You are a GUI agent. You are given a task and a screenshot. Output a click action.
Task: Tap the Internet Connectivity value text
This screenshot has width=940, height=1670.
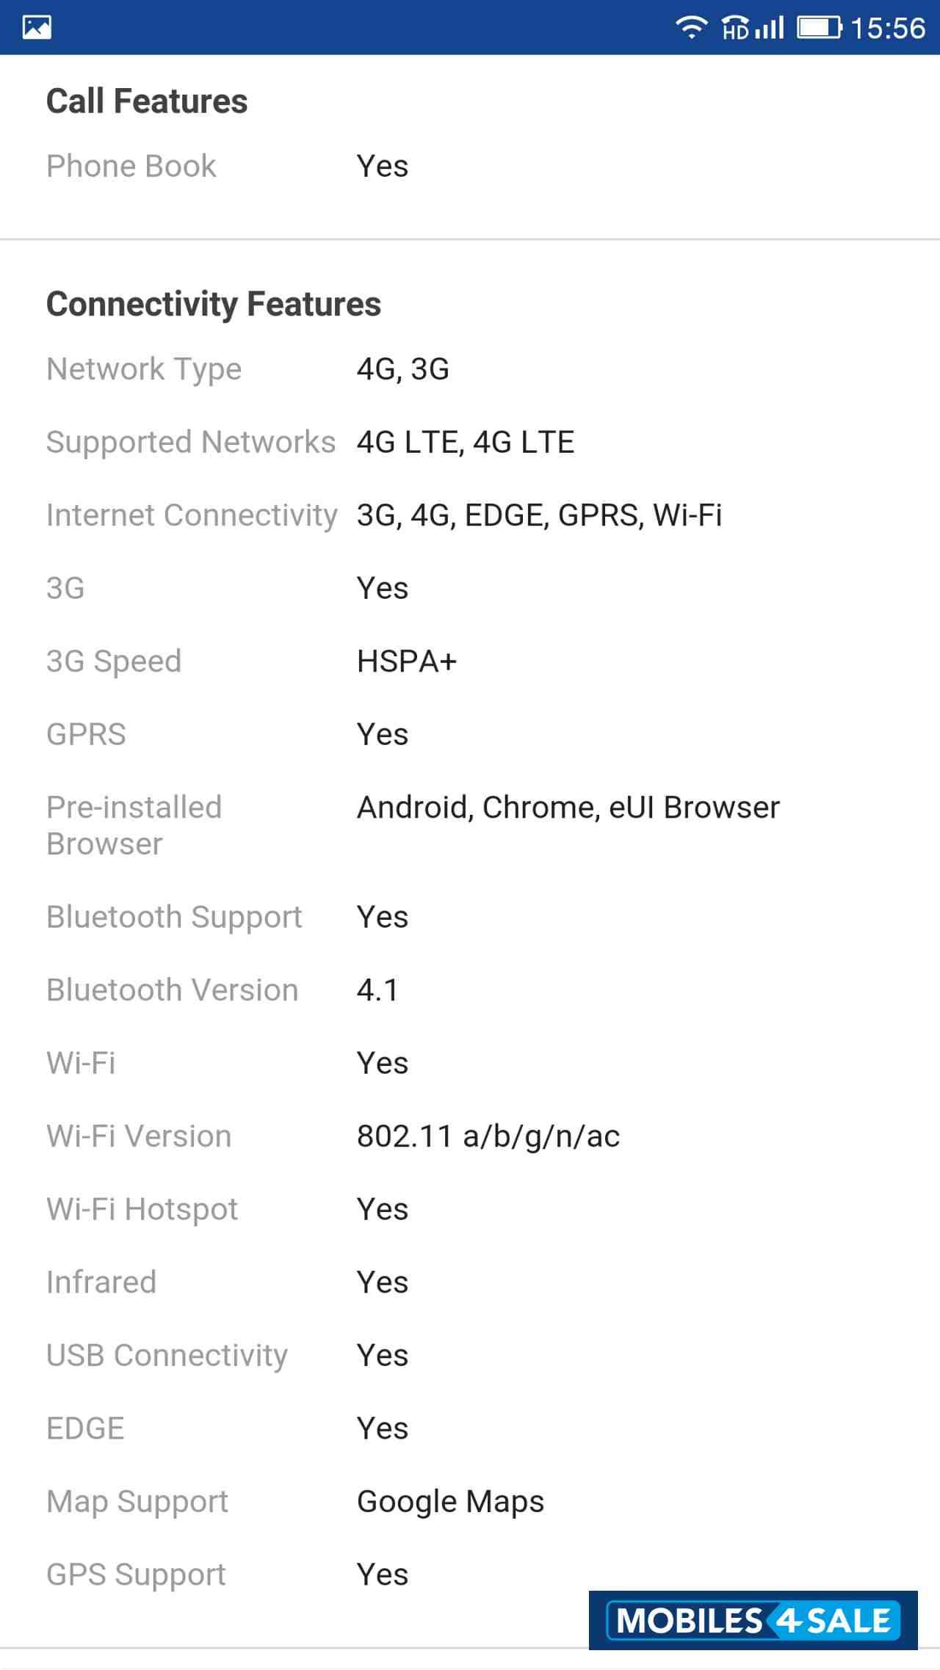[539, 515]
